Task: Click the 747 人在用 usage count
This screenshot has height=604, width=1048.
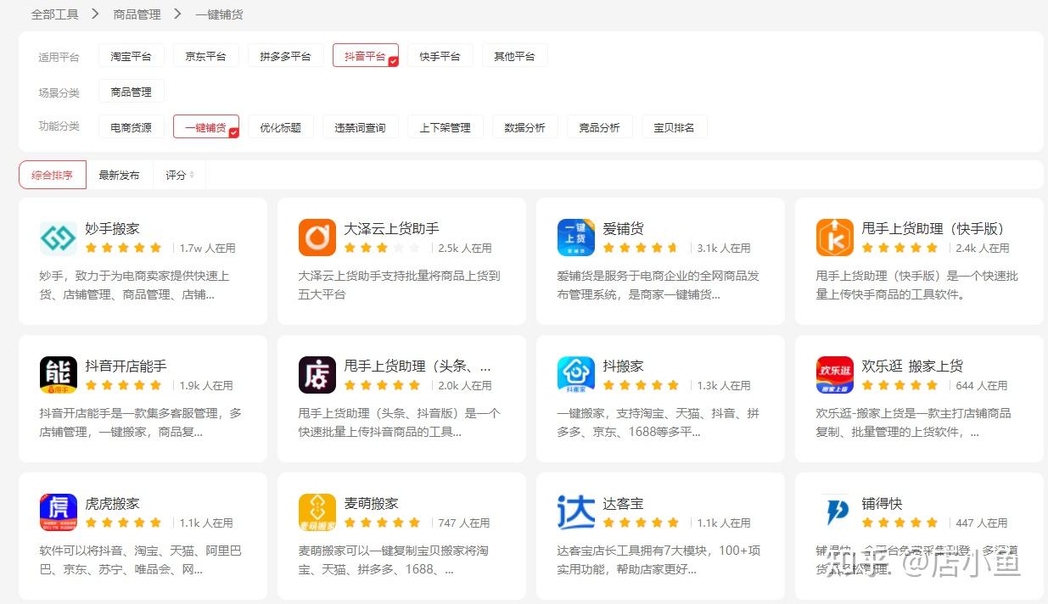Action: tap(463, 523)
